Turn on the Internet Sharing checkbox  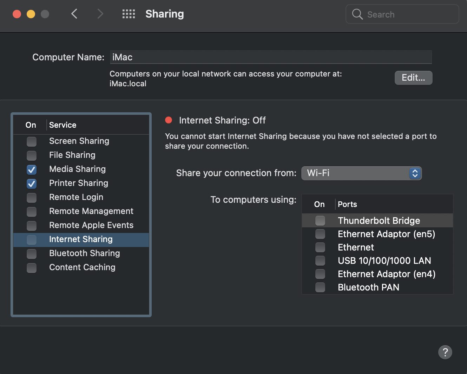point(32,240)
